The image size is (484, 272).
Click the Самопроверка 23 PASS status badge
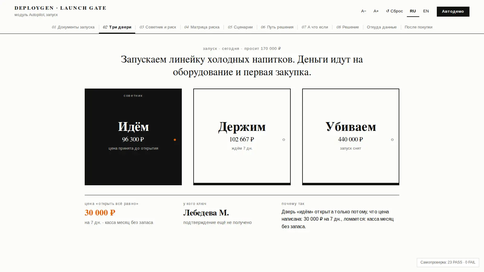448,262
